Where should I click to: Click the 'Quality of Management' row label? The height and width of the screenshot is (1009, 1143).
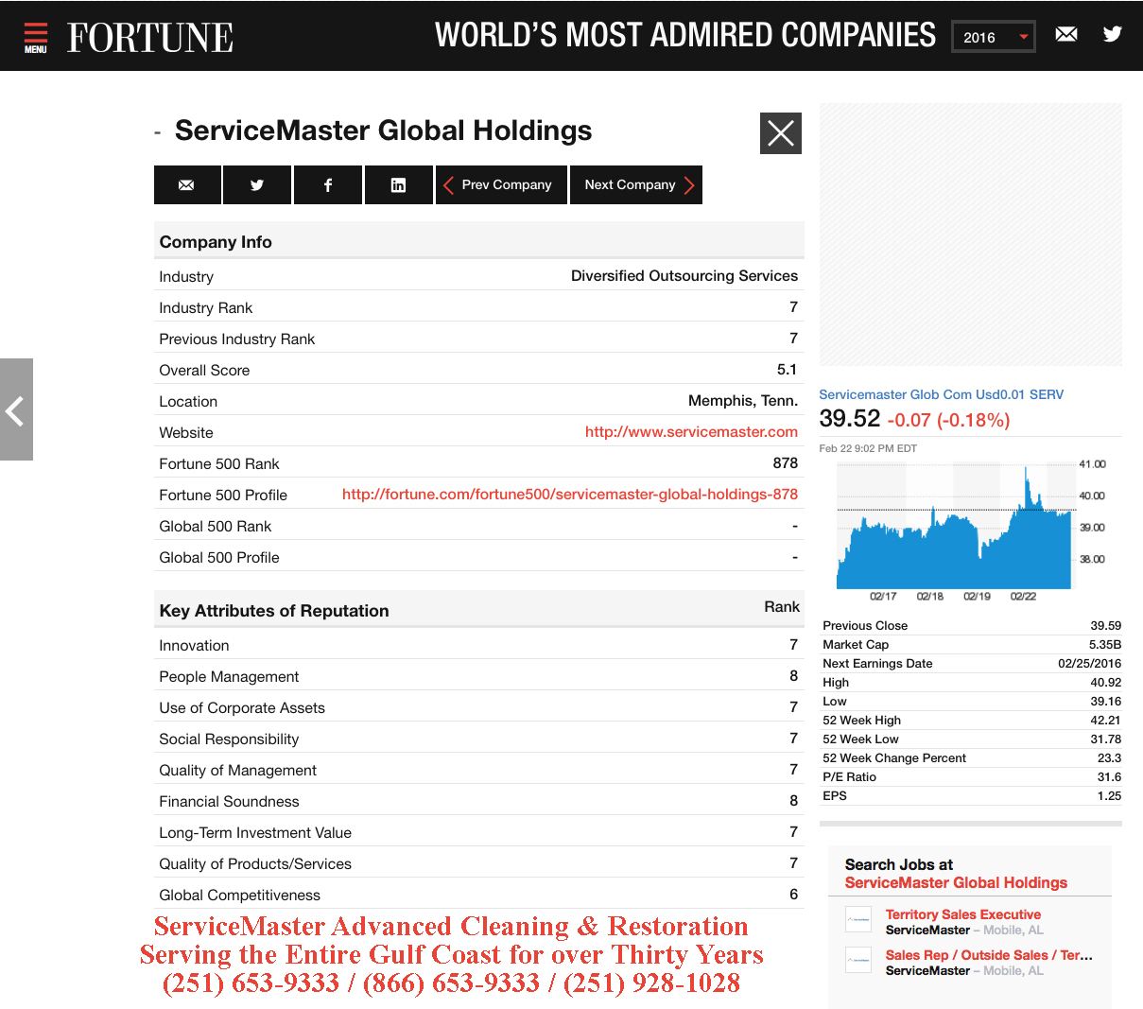point(238,771)
